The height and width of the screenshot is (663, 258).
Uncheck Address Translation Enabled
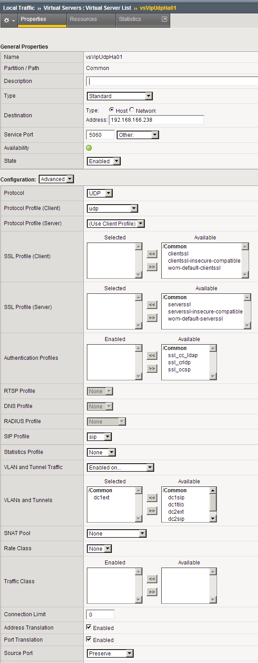[x=89, y=627]
